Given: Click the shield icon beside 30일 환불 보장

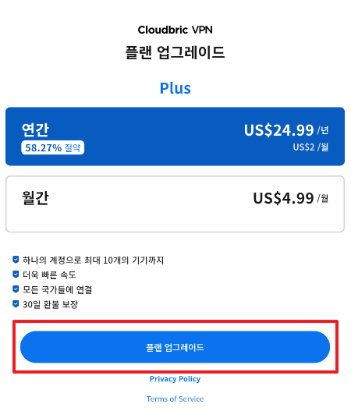Looking at the screenshot, I should click(16, 304).
